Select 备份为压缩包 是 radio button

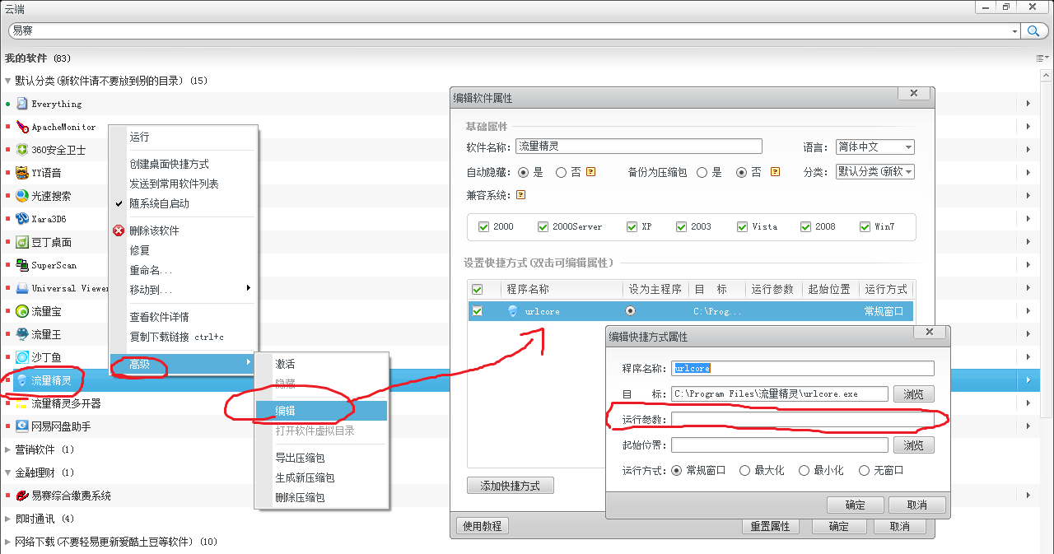click(x=702, y=172)
